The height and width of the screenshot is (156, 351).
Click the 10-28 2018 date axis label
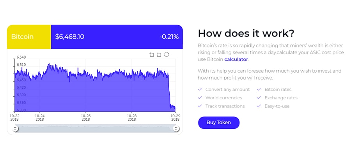click(132, 118)
